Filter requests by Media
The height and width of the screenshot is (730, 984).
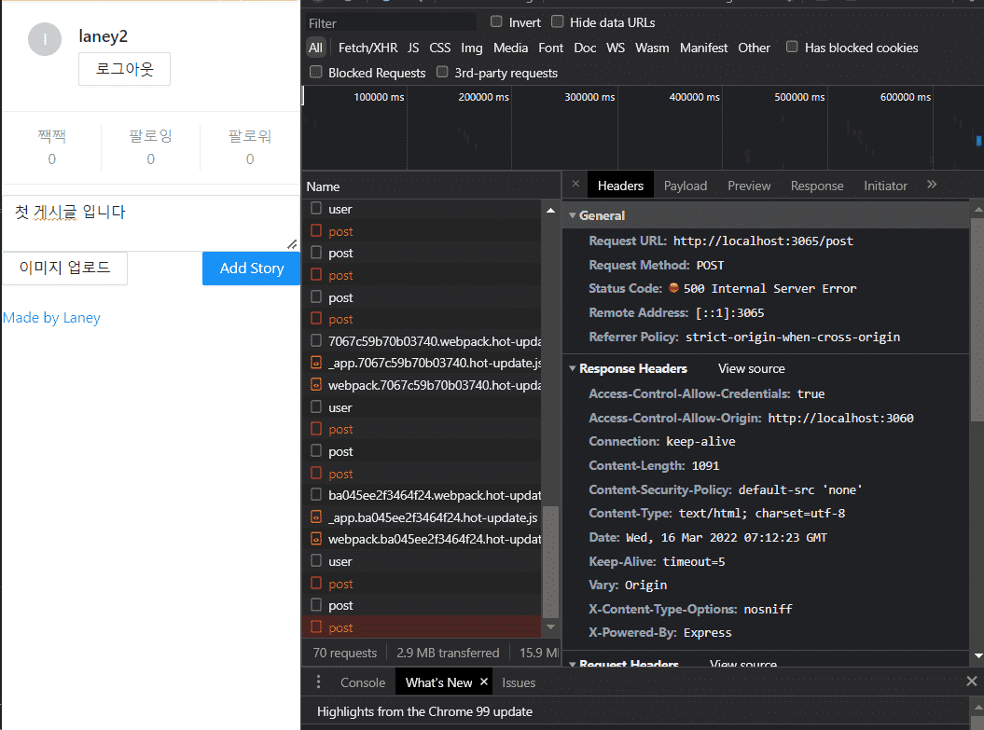(510, 48)
